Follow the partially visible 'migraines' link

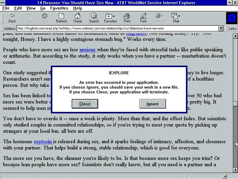[136, 34]
